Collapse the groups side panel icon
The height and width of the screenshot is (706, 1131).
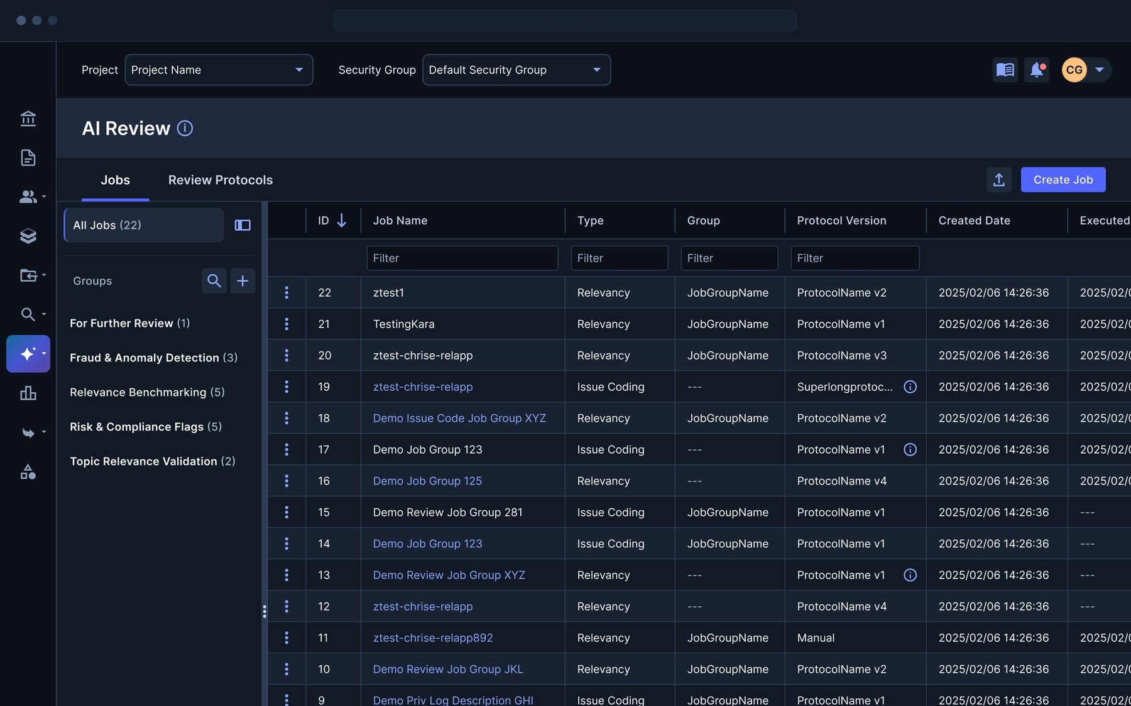click(x=243, y=225)
